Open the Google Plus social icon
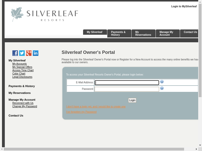The width and height of the screenshot is (202, 151). 29,53
